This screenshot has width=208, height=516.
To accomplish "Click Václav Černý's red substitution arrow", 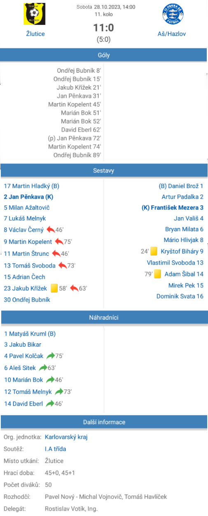I will coord(50,230).
